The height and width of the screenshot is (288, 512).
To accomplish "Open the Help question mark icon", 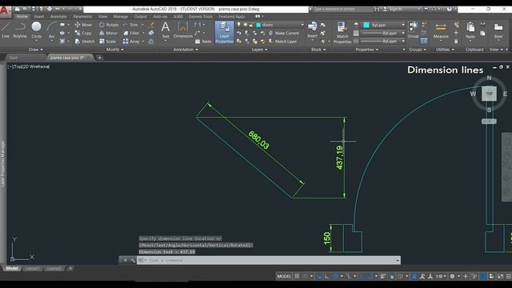I will 450,9.
